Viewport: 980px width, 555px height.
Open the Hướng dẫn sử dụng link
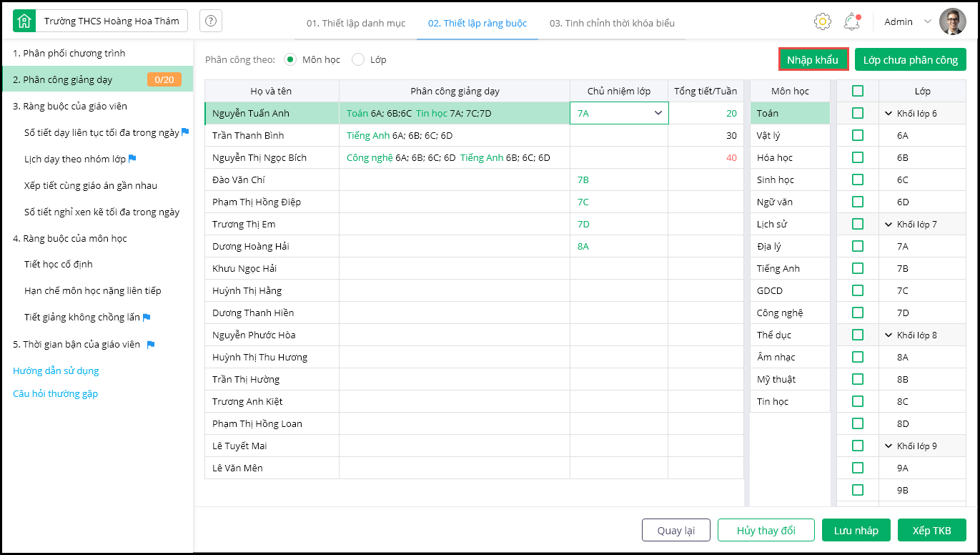click(x=56, y=370)
